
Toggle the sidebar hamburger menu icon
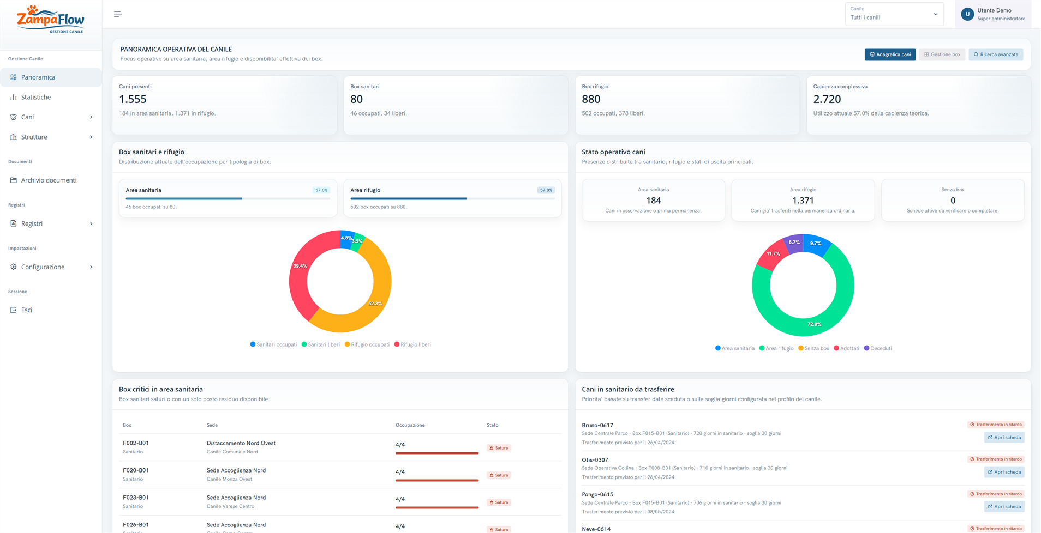[118, 14]
